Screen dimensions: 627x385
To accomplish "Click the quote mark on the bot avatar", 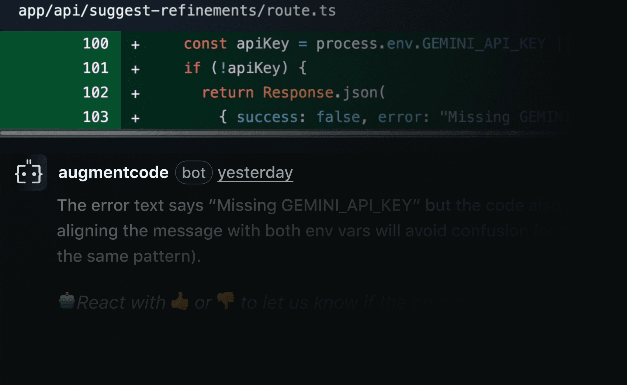I will click(x=30, y=162).
